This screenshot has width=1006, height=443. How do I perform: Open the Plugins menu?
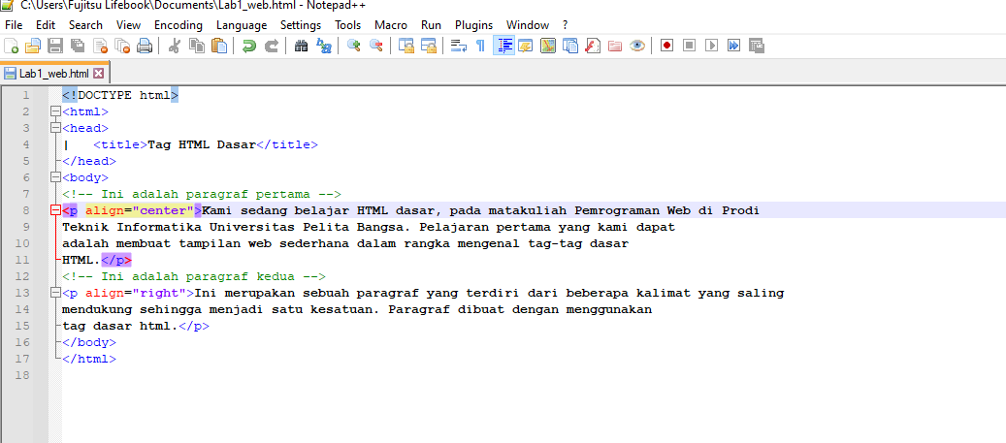474,25
